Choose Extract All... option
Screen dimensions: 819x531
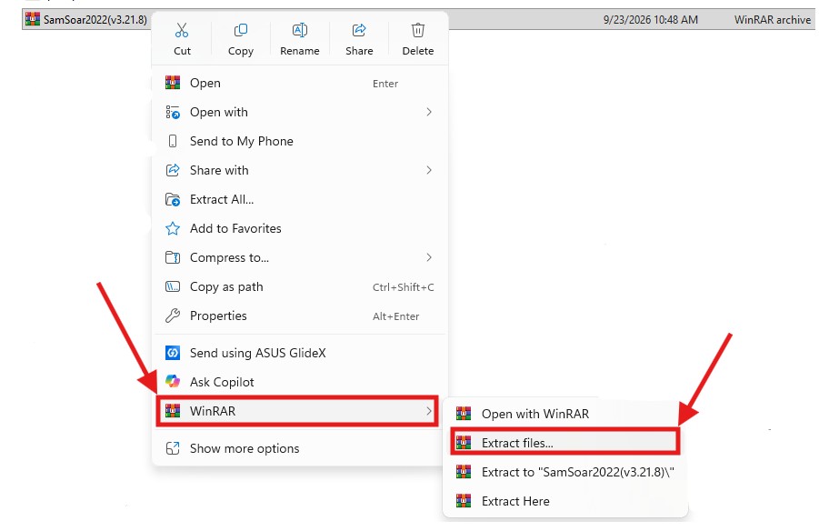[300, 199]
